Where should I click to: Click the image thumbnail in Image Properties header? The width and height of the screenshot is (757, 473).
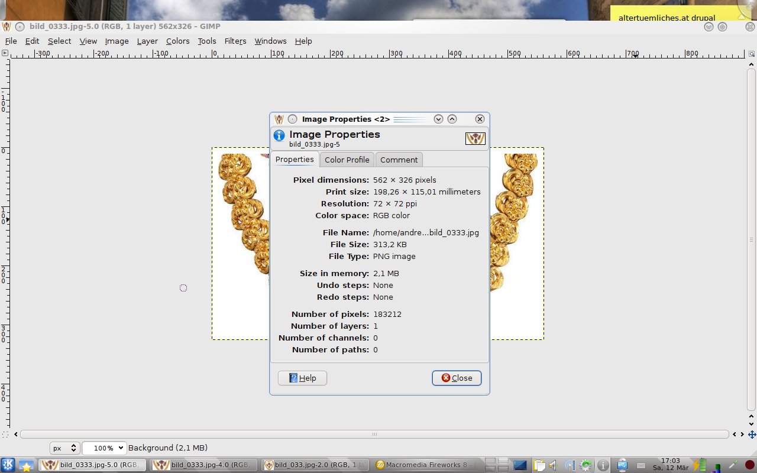(x=475, y=138)
